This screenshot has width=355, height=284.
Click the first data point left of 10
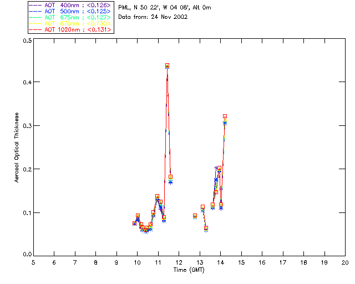click(x=134, y=223)
